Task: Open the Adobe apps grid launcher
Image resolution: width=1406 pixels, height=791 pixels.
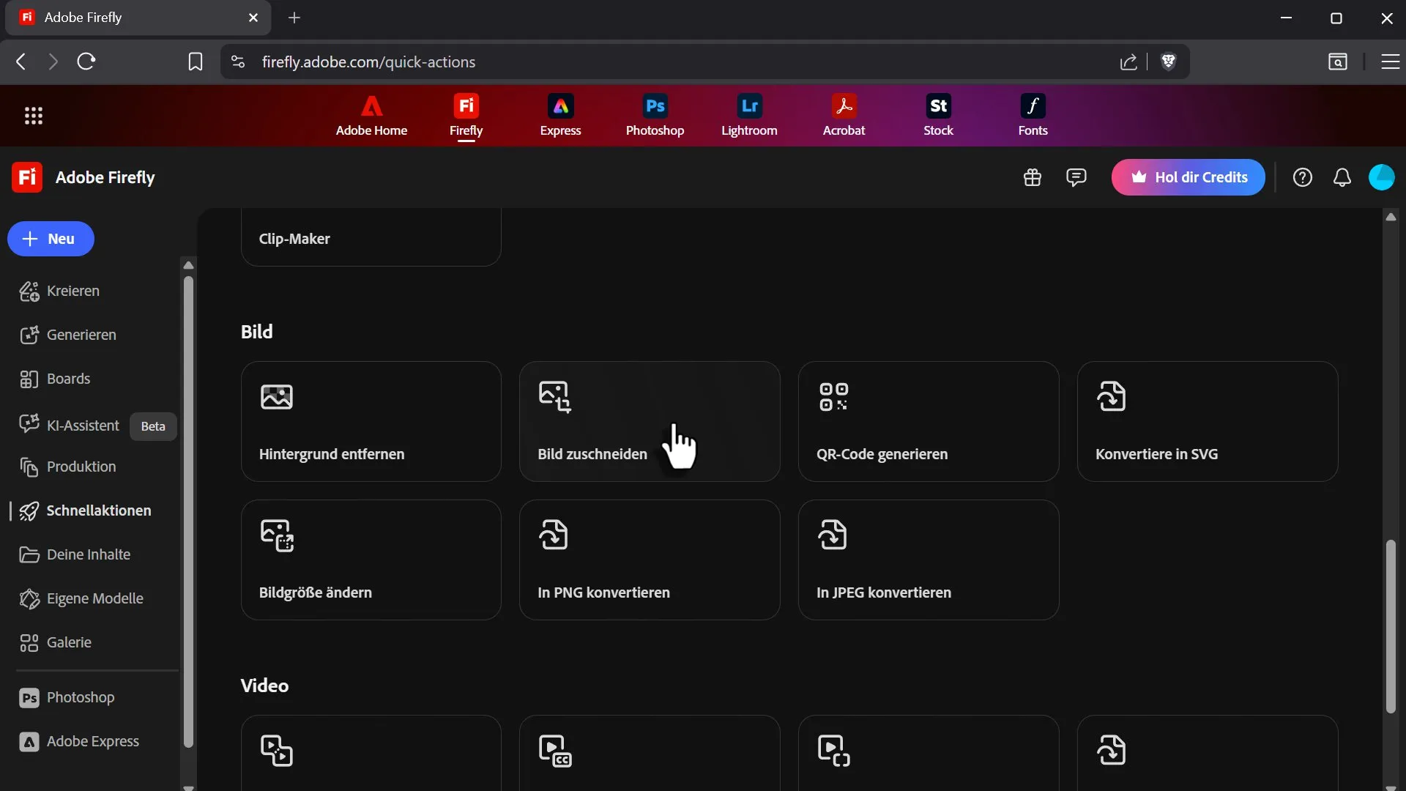Action: [x=34, y=116]
